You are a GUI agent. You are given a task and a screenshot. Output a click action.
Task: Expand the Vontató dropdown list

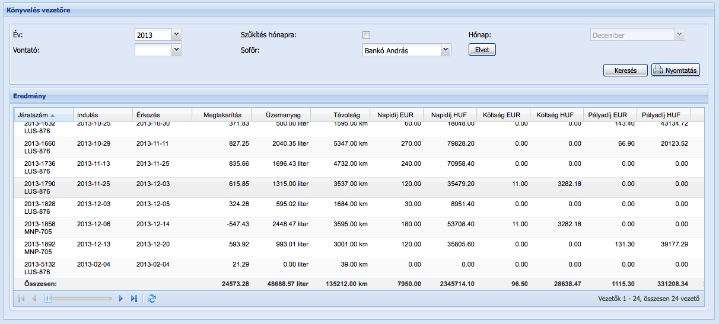pos(176,50)
